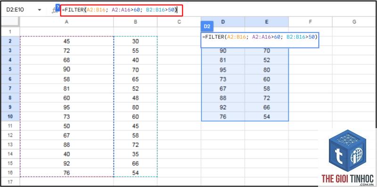
Task: Click cell A9 containing 95
Action: tap(66, 107)
